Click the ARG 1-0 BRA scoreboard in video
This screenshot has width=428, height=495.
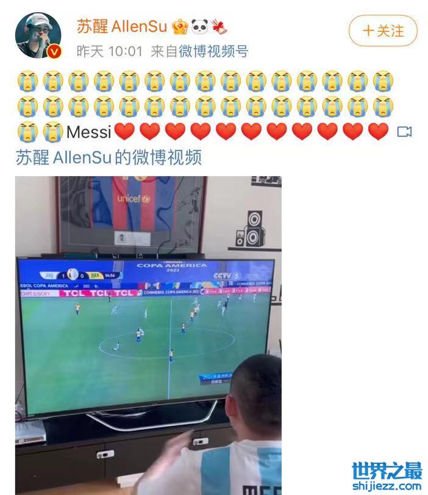click(80, 276)
